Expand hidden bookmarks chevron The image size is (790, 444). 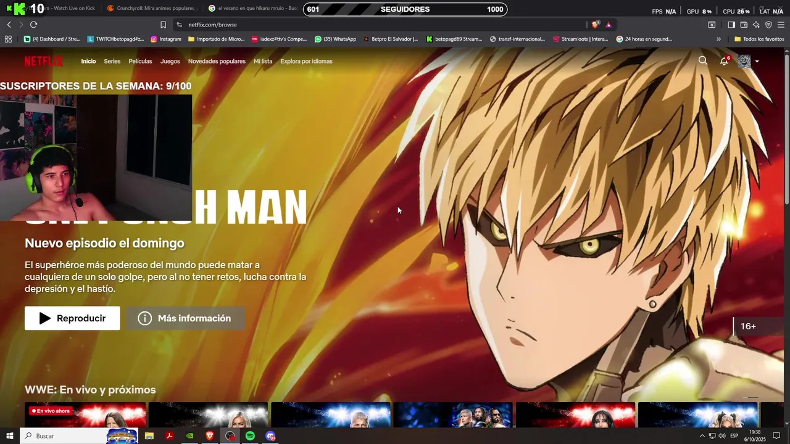click(718, 39)
